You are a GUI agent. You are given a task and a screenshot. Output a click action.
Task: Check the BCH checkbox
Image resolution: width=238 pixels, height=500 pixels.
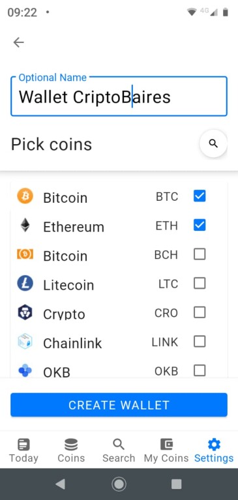[200, 254]
